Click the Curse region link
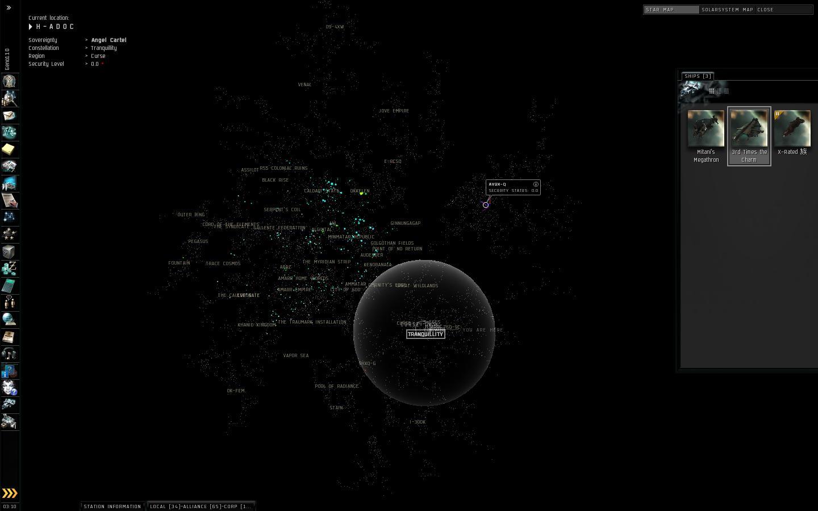 coord(98,56)
